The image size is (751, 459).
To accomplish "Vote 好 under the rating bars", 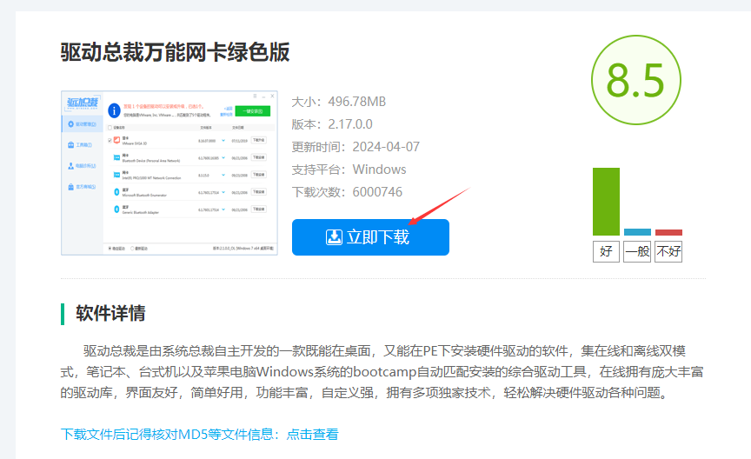I will (606, 252).
